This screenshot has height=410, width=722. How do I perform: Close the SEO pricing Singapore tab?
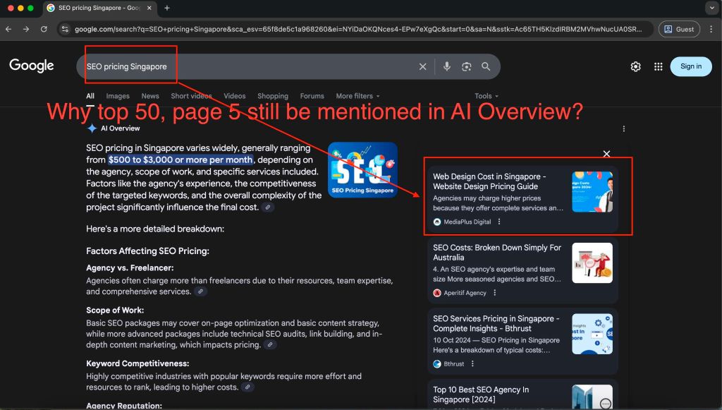click(x=149, y=8)
